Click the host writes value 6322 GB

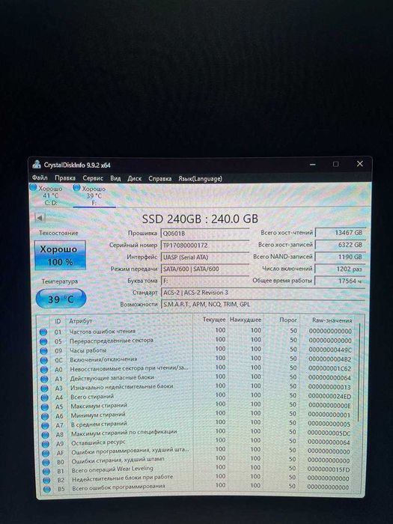pyautogui.click(x=340, y=244)
